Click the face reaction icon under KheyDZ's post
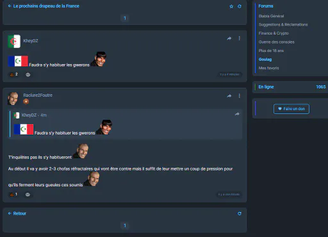Screen dimensions: 328x237 click(28, 74)
